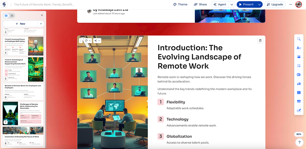
Task: Expand the New button dropdown chevron
Action: click(x=41, y=23)
